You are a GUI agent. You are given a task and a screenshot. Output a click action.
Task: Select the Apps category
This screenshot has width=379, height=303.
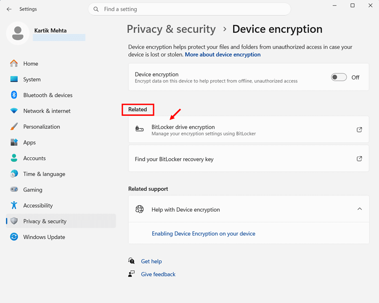(29, 143)
